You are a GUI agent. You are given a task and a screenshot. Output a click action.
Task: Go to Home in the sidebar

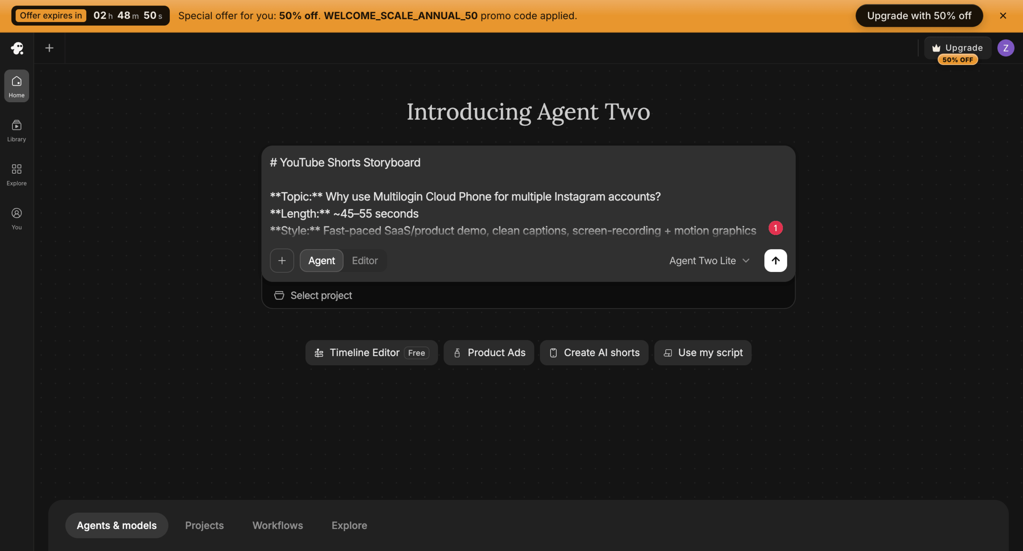click(x=16, y=86)
